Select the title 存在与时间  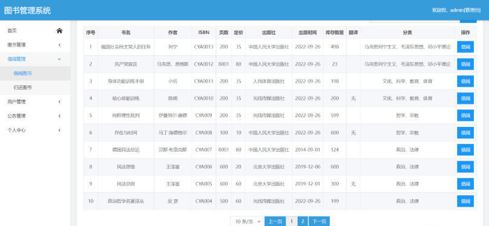pyautogui.click(x=126, y=133)
